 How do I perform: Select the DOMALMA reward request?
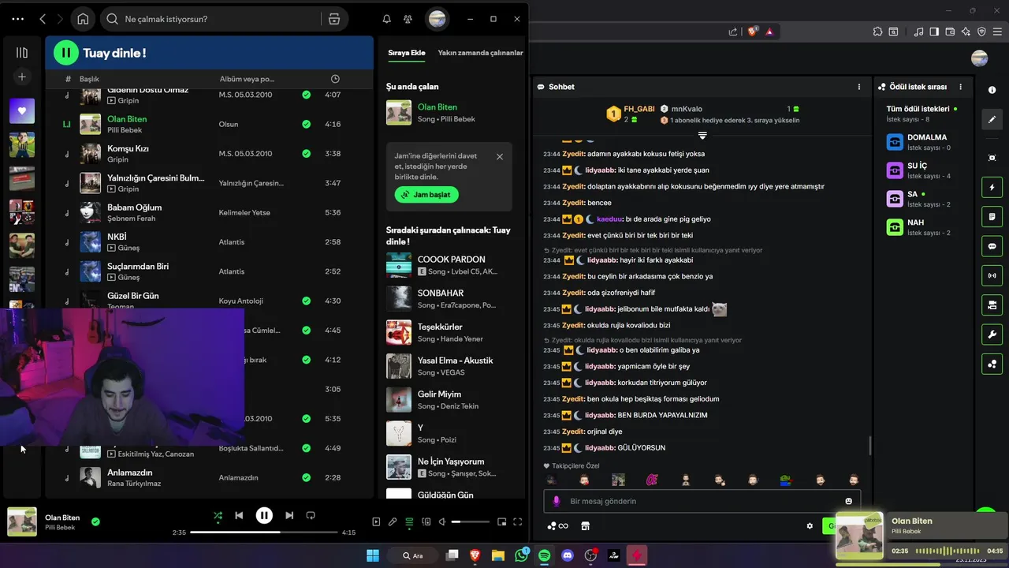[x=922, y=142]
